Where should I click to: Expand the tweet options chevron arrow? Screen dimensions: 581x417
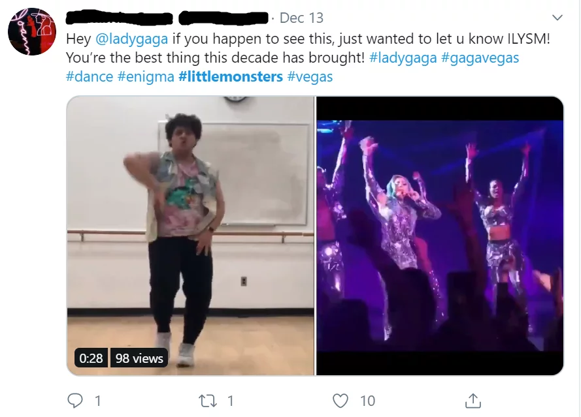pyautogui.click(x=557, y=18)
